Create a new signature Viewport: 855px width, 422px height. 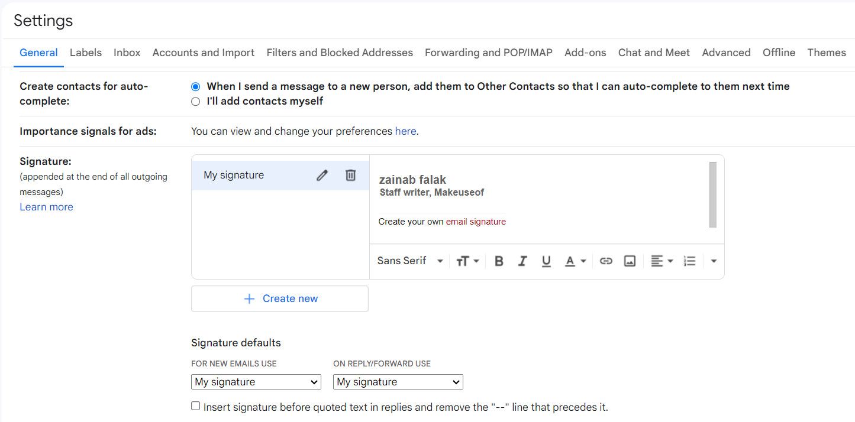pos(279,298)
